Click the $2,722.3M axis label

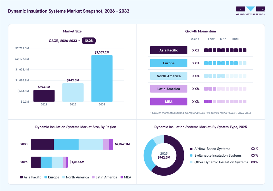pos(22,48)
